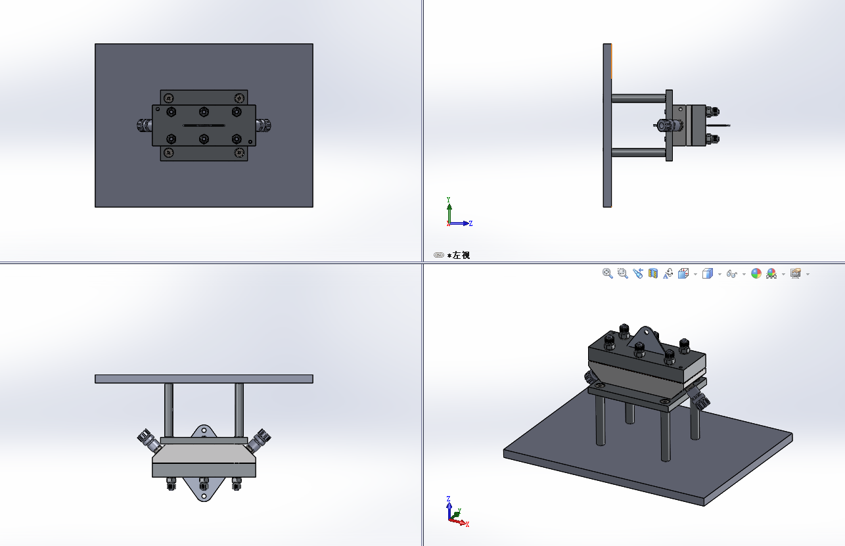Click the View Orientation cube icon
Screen dimensions: 845x546
point(683,273)
